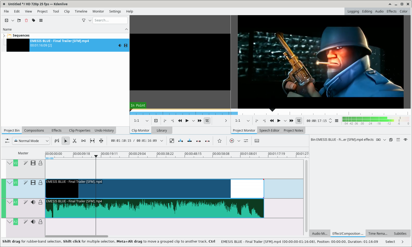Toggle the Subtitle track icon
The height and width of the screenshot is (247, 412).
257,141
